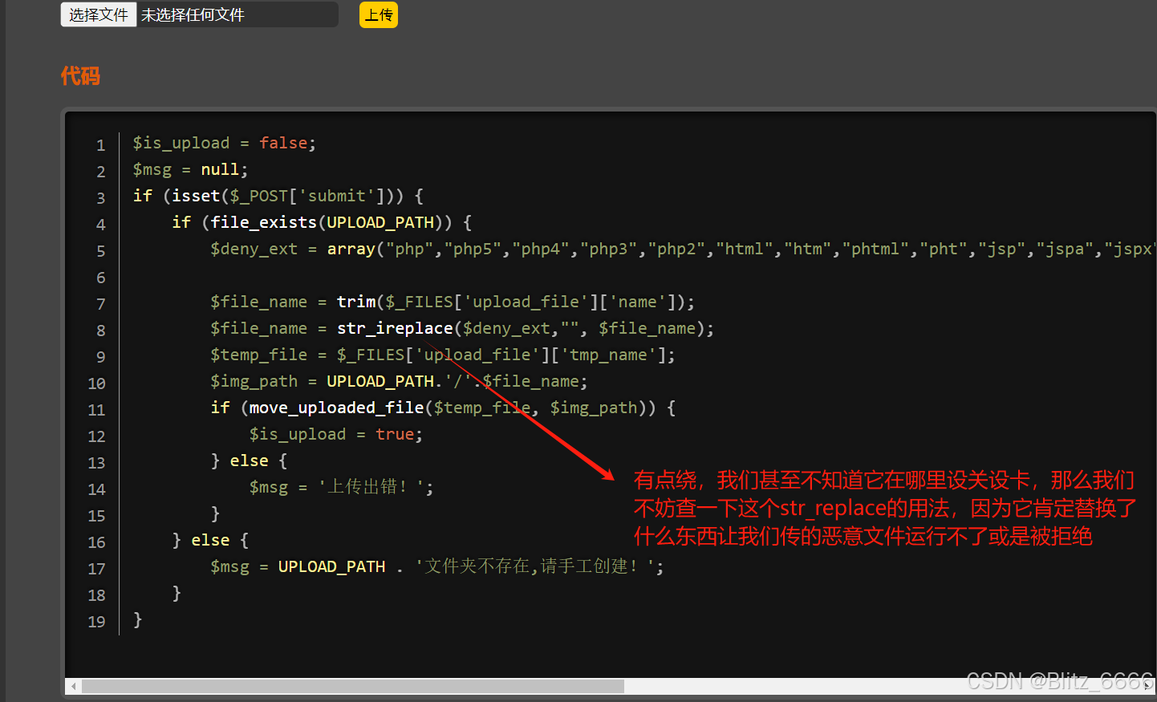Click the line with trim($_FILES['upload_file']['name'])

tap(453, 302)
